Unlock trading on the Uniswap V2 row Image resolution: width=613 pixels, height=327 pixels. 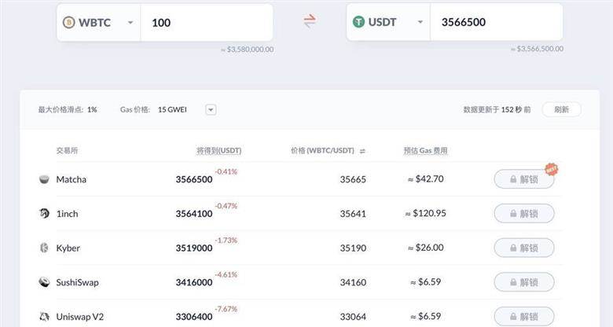(x=524, y=317)
